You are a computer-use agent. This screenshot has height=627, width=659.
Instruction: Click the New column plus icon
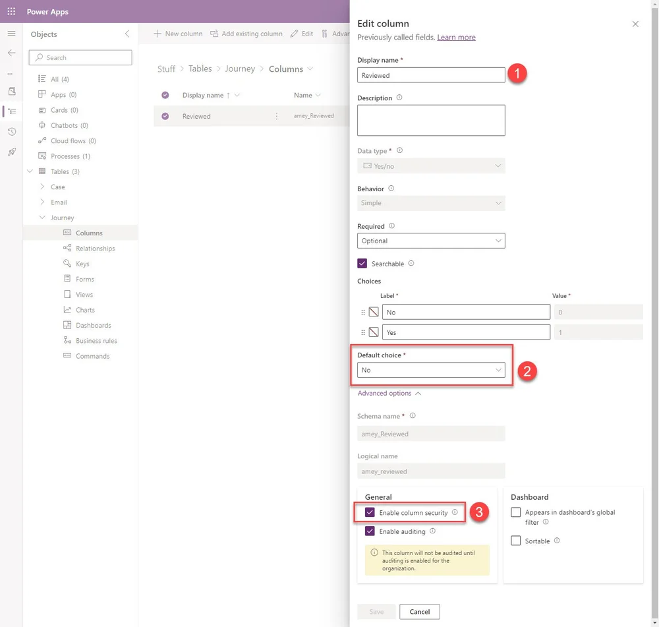(158, 33)
